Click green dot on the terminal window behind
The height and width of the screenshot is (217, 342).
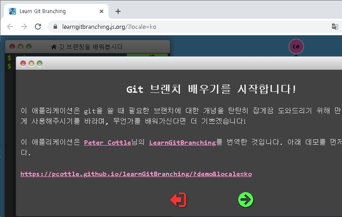29,47
